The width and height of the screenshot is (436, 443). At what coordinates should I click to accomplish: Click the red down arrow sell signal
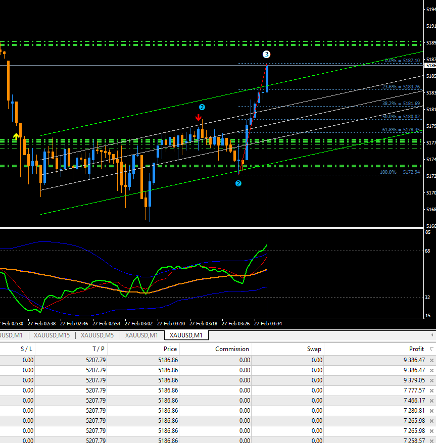198,117
